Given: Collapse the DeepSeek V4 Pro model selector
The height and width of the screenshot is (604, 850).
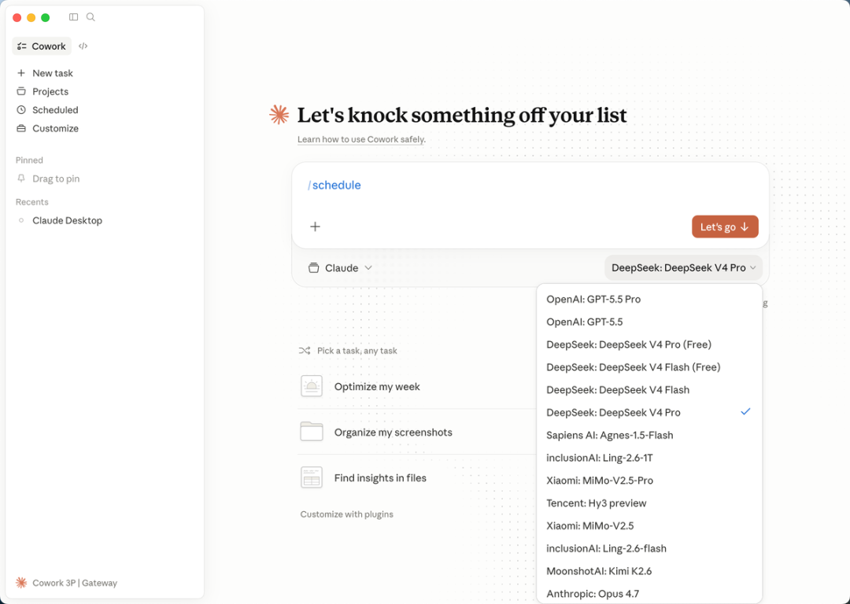Looking at the screenshot, I should tap(683, 268).
